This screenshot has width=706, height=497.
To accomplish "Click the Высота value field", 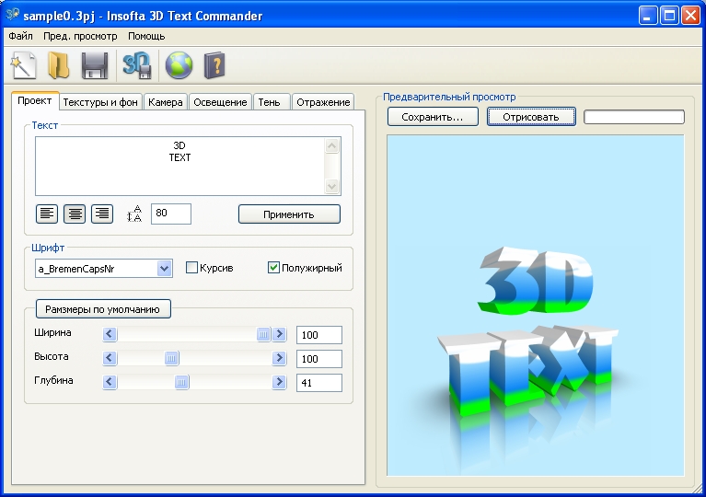I will 319,359.
